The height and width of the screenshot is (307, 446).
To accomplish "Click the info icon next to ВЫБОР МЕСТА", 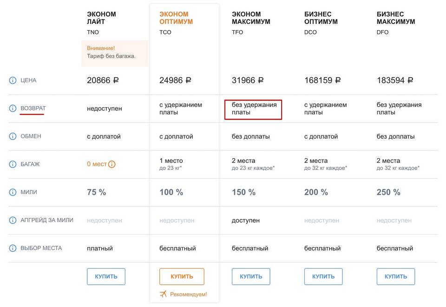I will click(x=13, y=248).
